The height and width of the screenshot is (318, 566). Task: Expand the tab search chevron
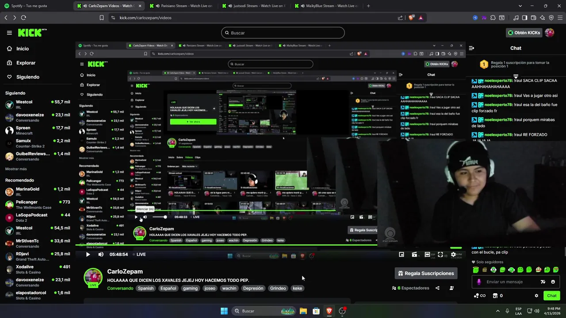(520, 6)
